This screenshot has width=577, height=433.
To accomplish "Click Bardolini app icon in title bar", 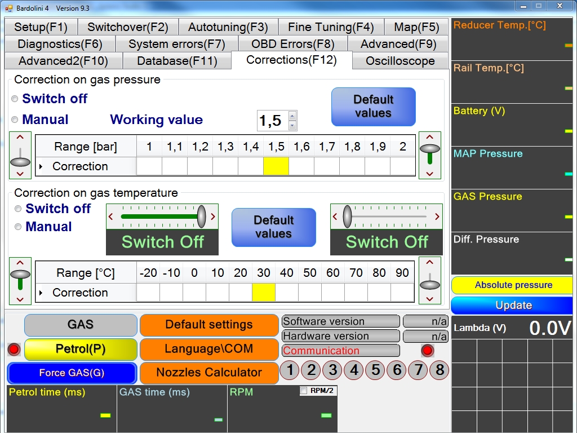I will [8, 8].
